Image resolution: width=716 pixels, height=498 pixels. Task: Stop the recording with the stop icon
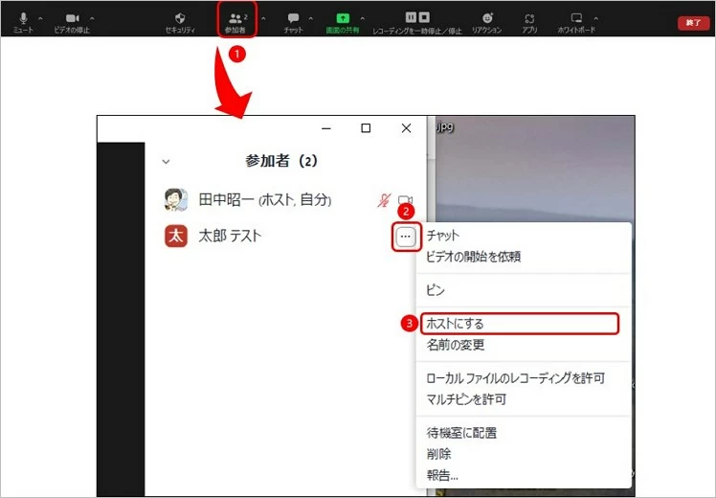click(424, 17)
